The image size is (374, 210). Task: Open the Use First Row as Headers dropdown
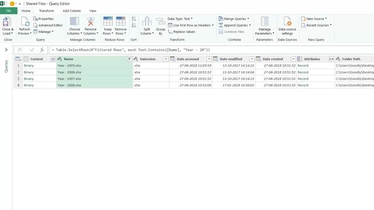click(x=191, y=25)
